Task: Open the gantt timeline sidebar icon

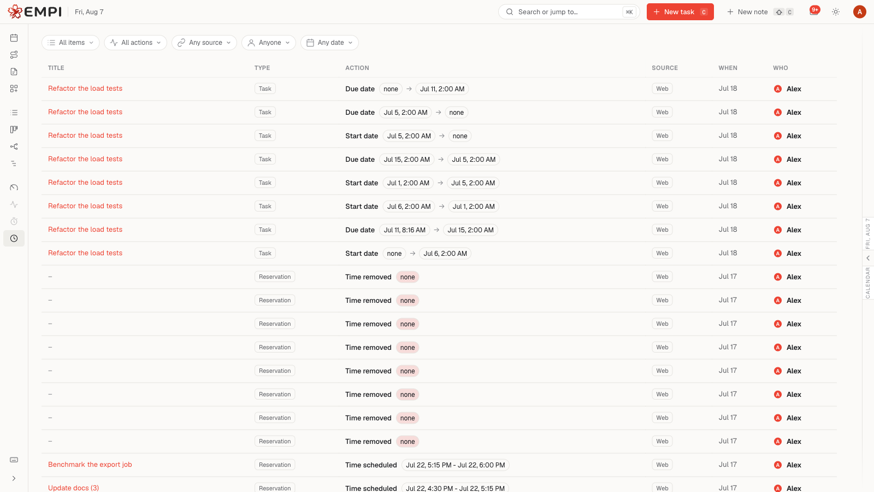Action: (x=14, y=163)
